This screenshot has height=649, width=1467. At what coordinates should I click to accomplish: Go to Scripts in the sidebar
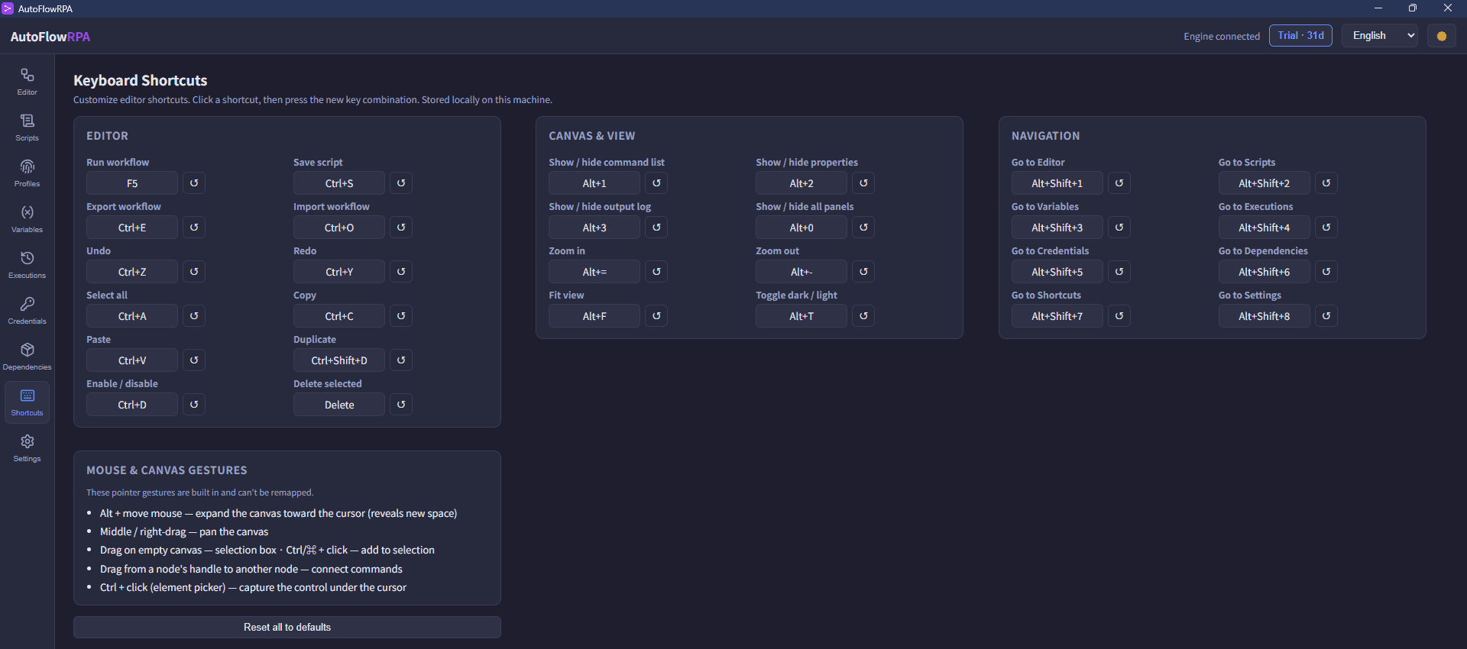[x=27, y=128]
